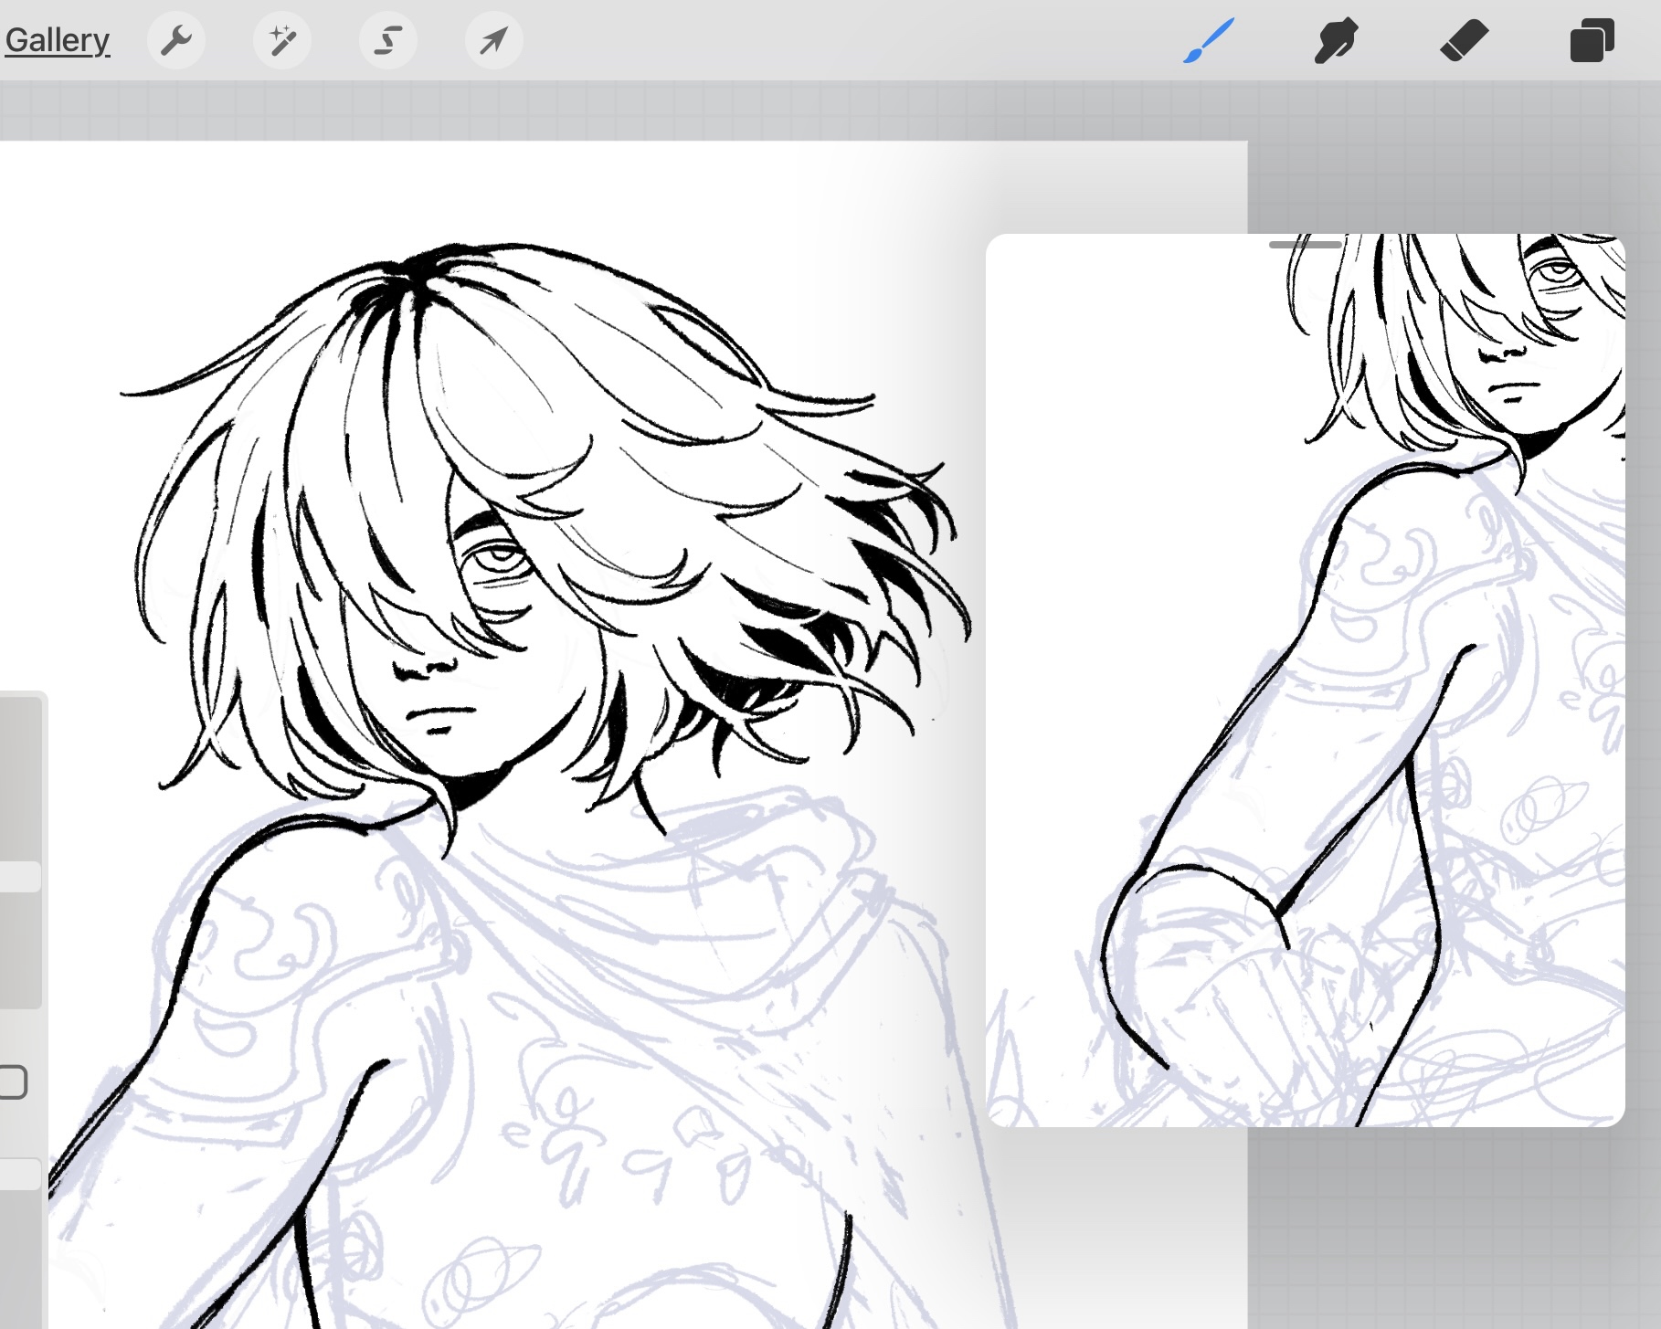
Task: Click the Reference window grab handle
Action: 1305,245
